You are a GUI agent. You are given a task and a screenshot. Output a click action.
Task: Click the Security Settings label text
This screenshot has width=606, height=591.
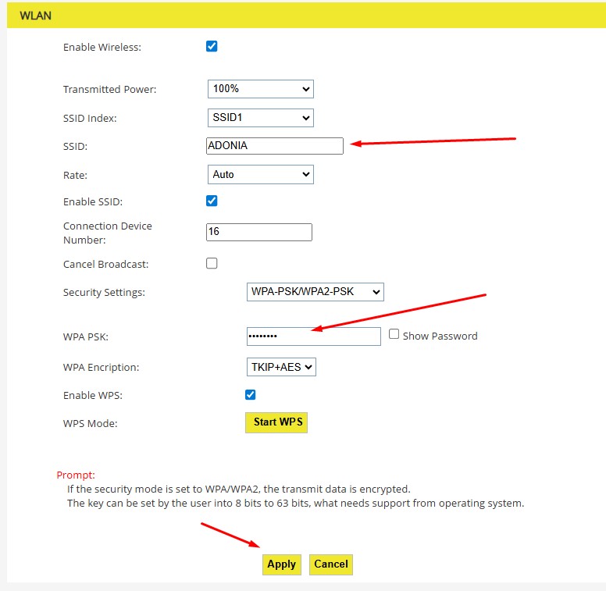point(104,293)
